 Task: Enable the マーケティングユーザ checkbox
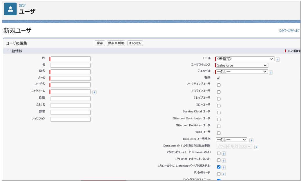tap(219, 85)
